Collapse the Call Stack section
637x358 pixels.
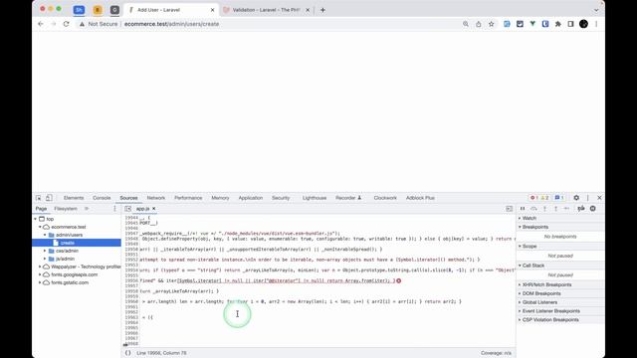560,266
